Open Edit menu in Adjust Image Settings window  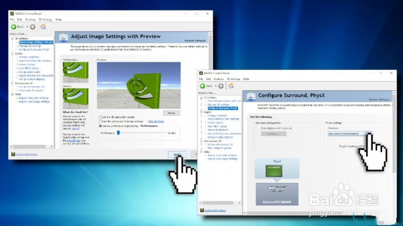(20, 19)
